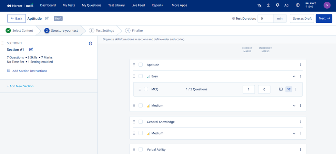Check the MCQ row checkbox
Viewport: 336px width, 154px height.
(146, 89)
